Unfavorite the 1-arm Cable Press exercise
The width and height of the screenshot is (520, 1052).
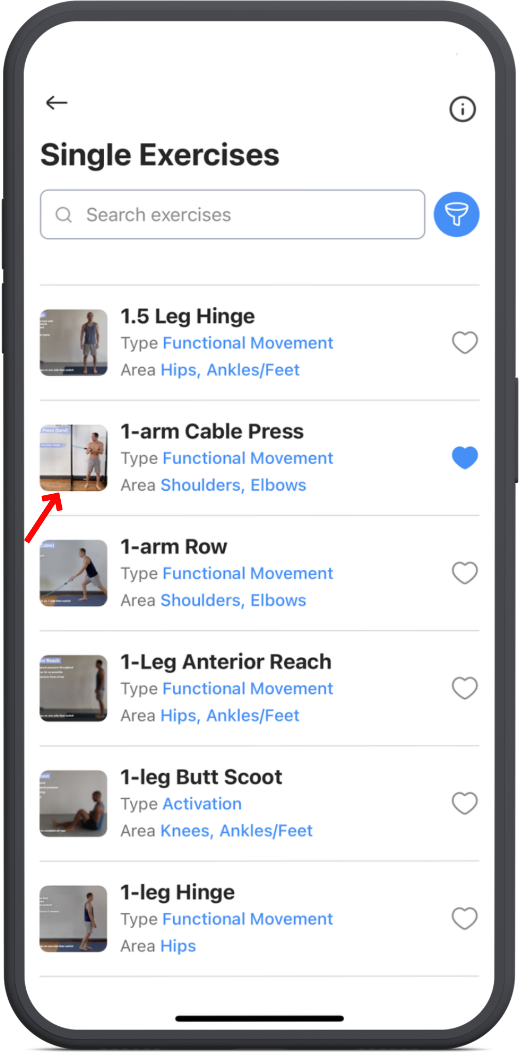[465, 458]
